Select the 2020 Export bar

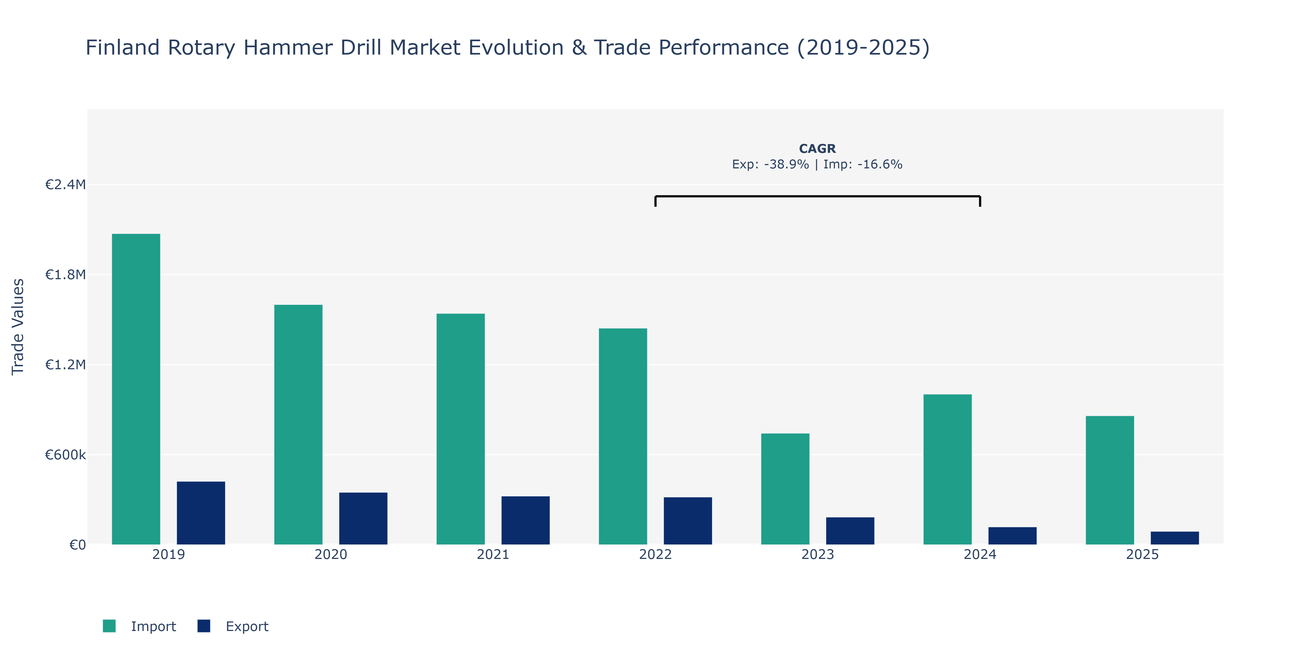click(x=363, y=519)
